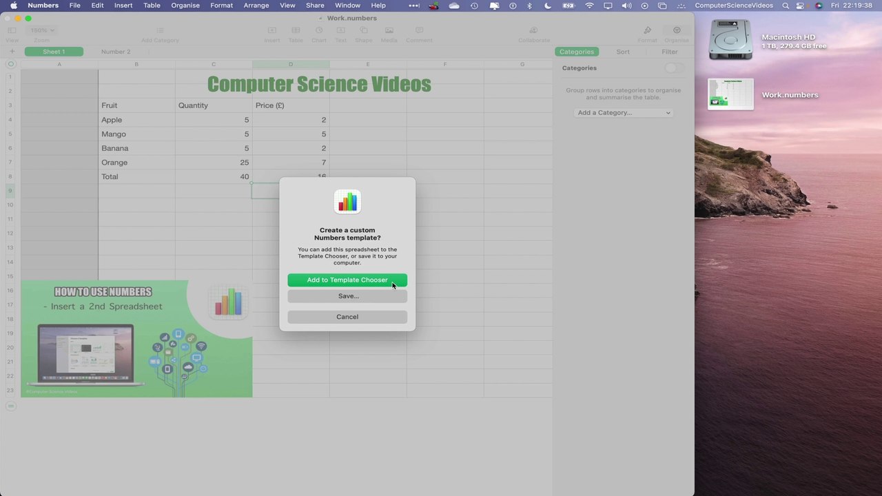The width and height of the screenshot is (882, 496).
Task: Select column D header
Action: 291,64
